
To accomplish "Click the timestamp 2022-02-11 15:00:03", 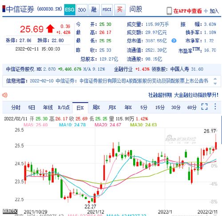I will pos(38,49).
